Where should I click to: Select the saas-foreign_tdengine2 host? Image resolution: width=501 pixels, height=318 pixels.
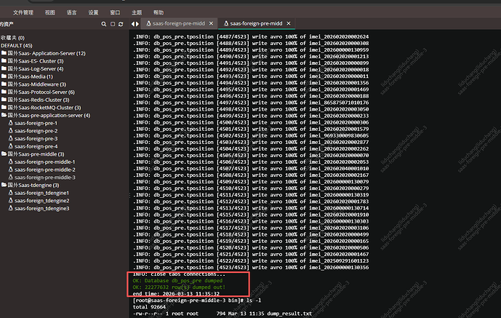pos(41,200)
